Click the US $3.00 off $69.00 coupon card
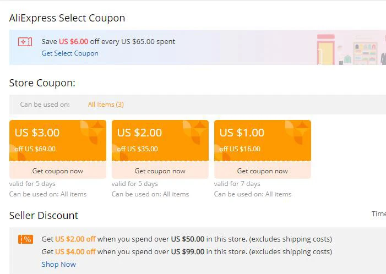This screenshot has width=386, height=274. 58,140
